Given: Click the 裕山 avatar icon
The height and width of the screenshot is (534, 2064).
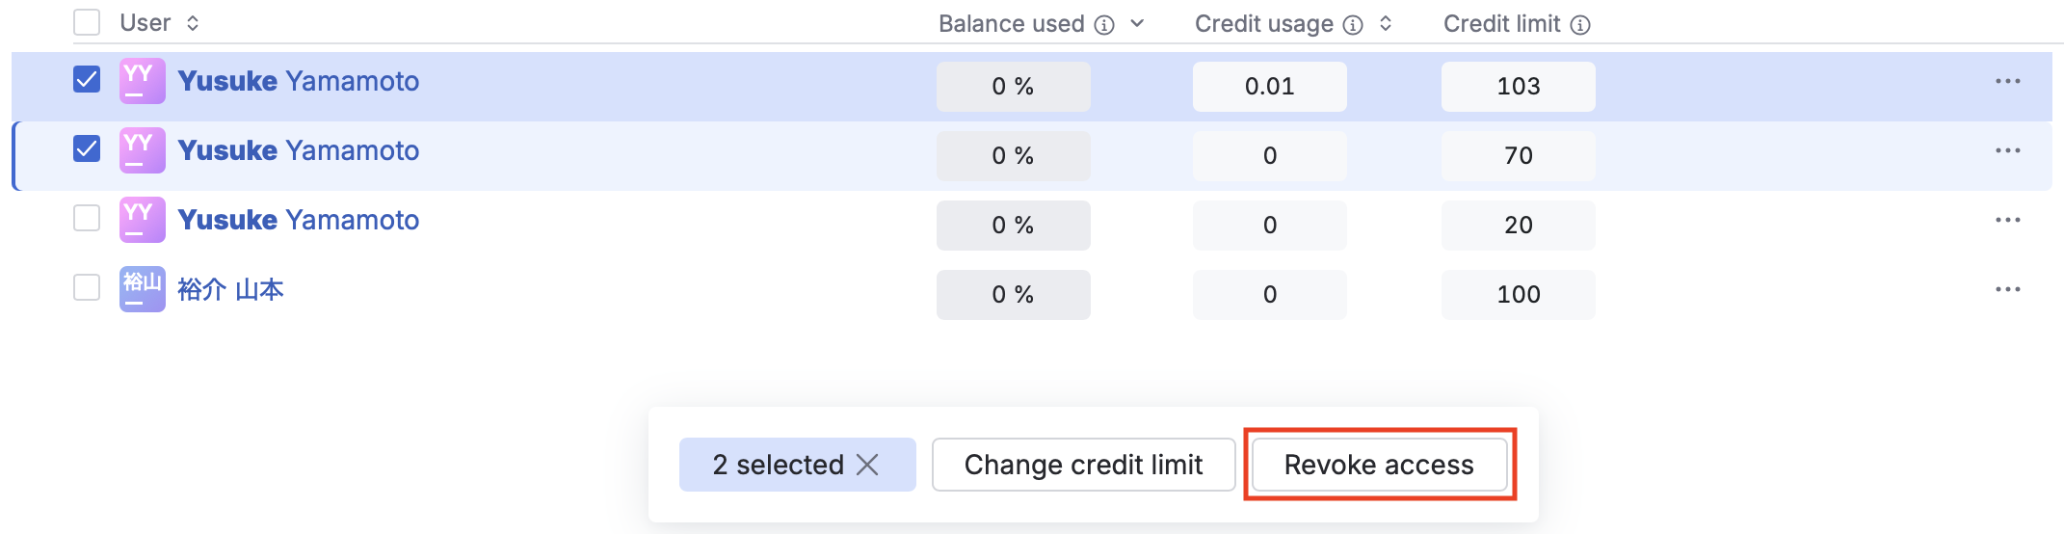Looking at the screenshot, I should point(143,289).
